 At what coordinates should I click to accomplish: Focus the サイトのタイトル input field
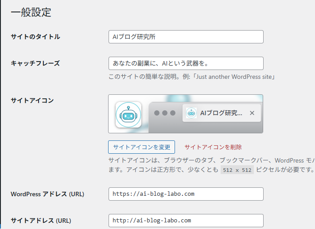(186, 37)
